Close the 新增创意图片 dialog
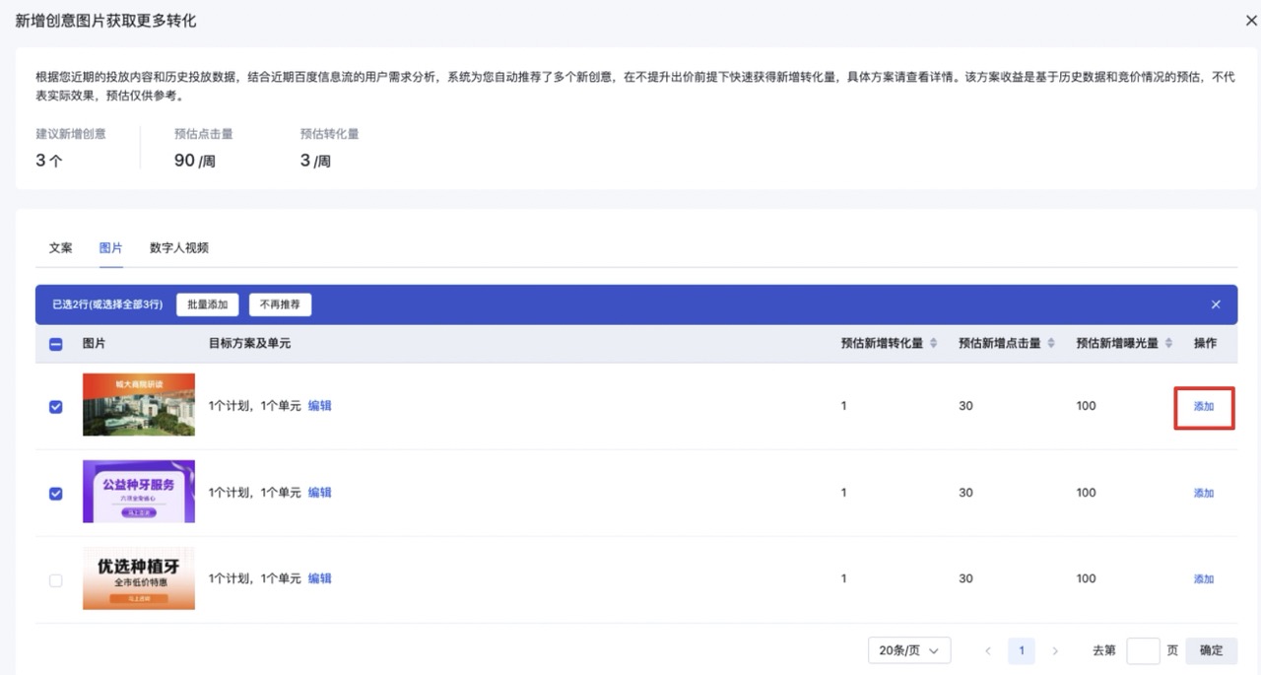1261x675 pixels. 1251,21
